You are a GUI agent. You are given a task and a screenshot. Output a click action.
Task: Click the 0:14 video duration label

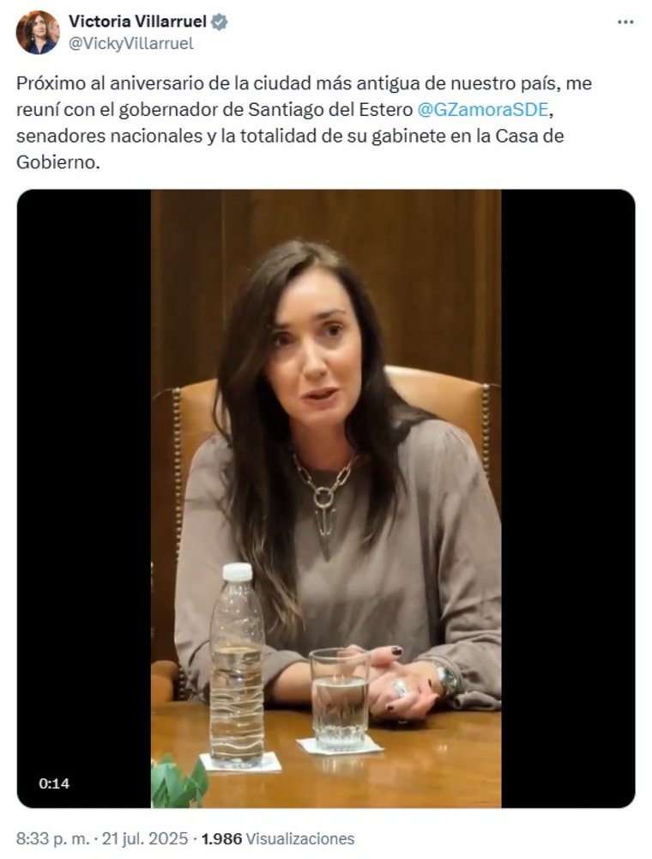pyautogui.click(x=54, y=783)
